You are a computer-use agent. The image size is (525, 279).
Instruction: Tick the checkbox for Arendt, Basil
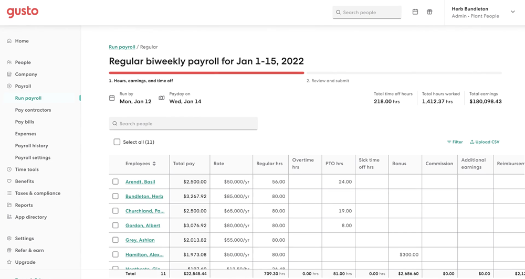(115, 182)
